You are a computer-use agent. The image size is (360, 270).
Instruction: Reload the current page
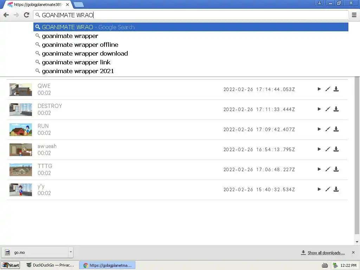click(27, 15)
